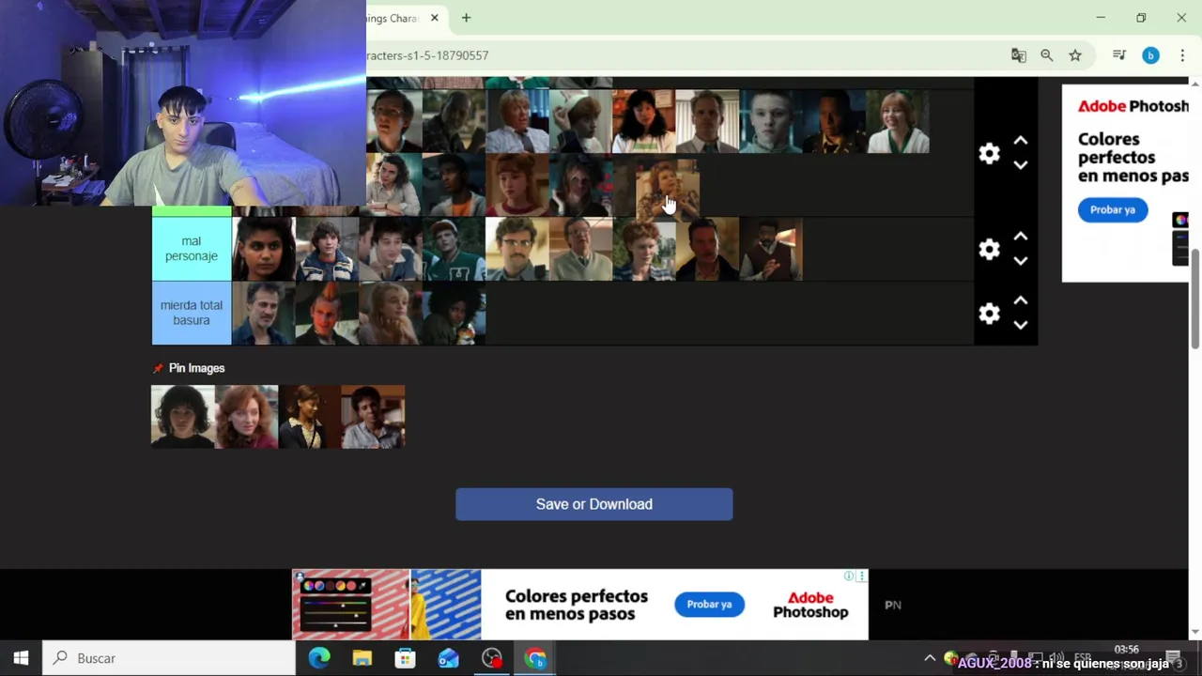The image size is (1202, 676).
Task: Open File Explorer from taskbar
Action: coord(362,658)
